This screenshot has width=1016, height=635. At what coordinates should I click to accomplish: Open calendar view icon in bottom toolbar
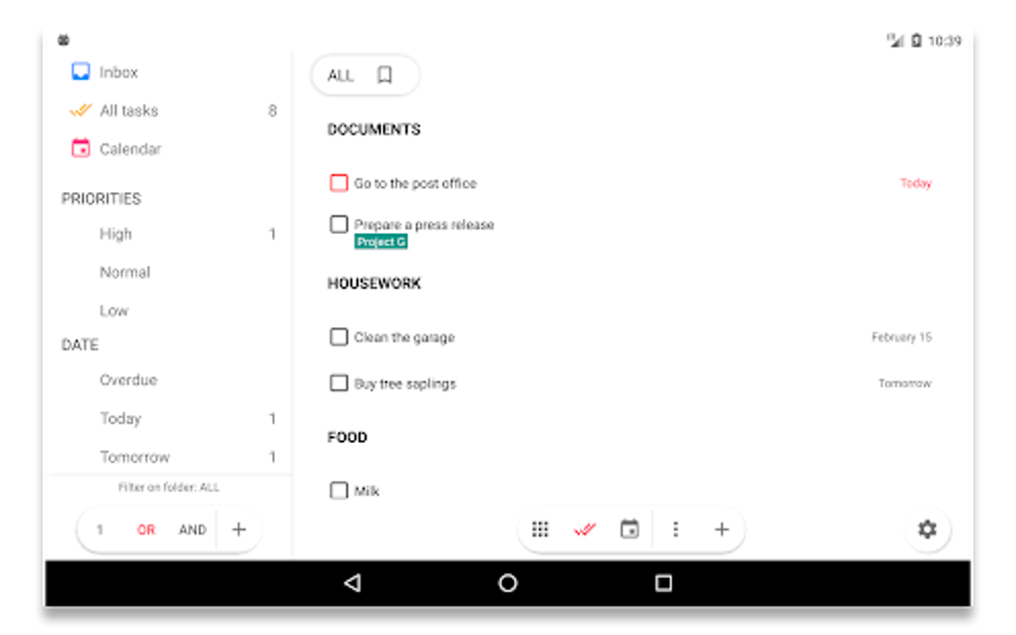click(x=630, y=529)
